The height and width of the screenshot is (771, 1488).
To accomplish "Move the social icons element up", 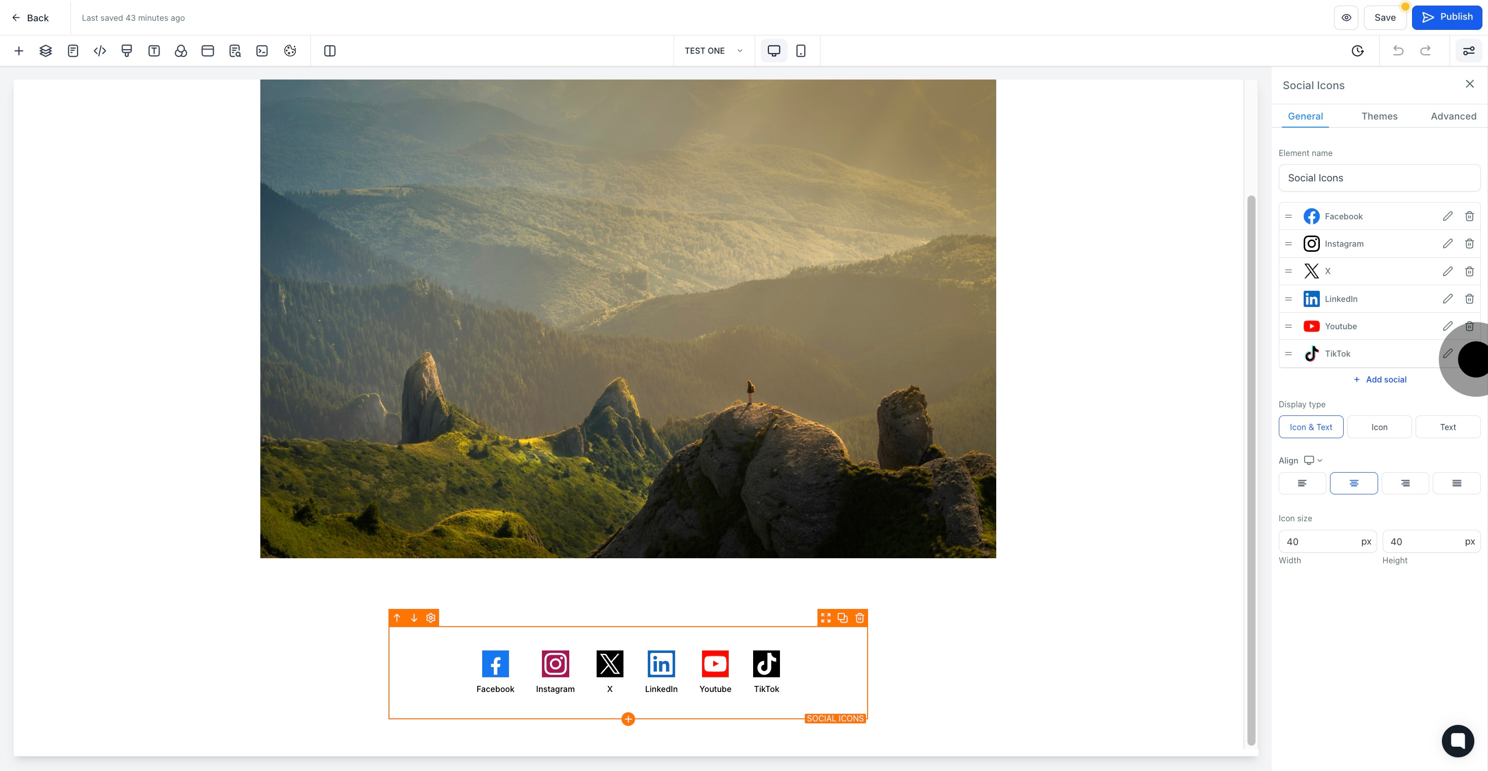I will 397,618.
